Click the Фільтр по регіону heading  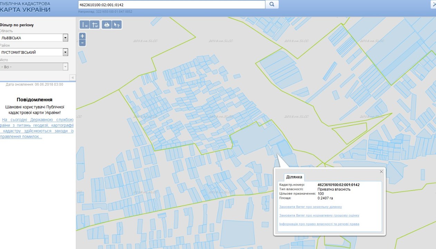coord(17,25)
